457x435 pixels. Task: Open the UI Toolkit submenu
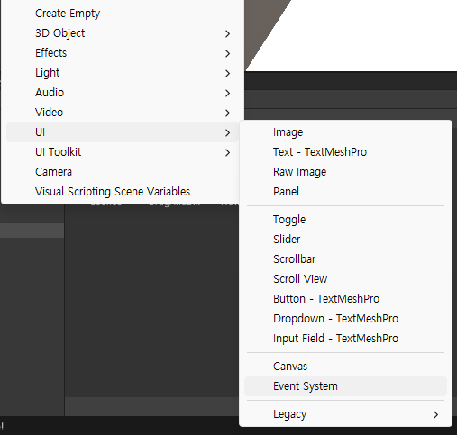123,152
